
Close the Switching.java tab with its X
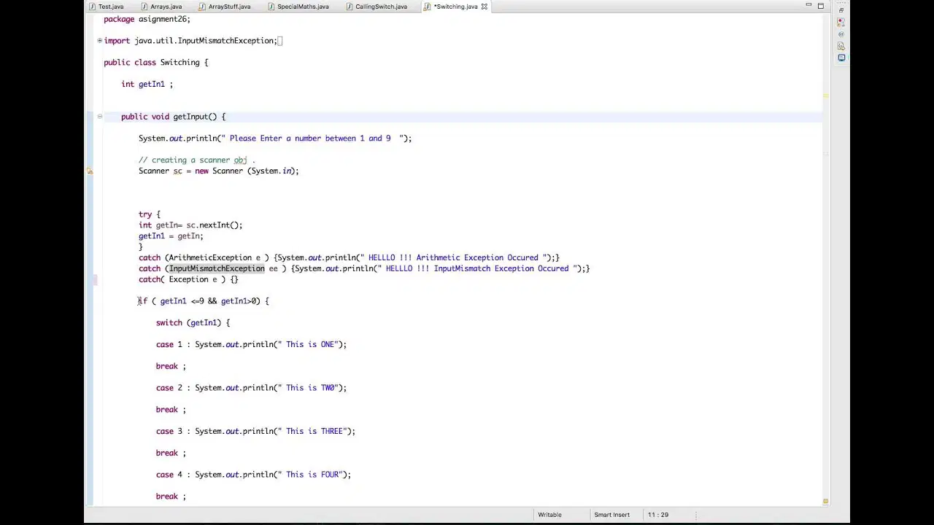click(x=484, y=7)
